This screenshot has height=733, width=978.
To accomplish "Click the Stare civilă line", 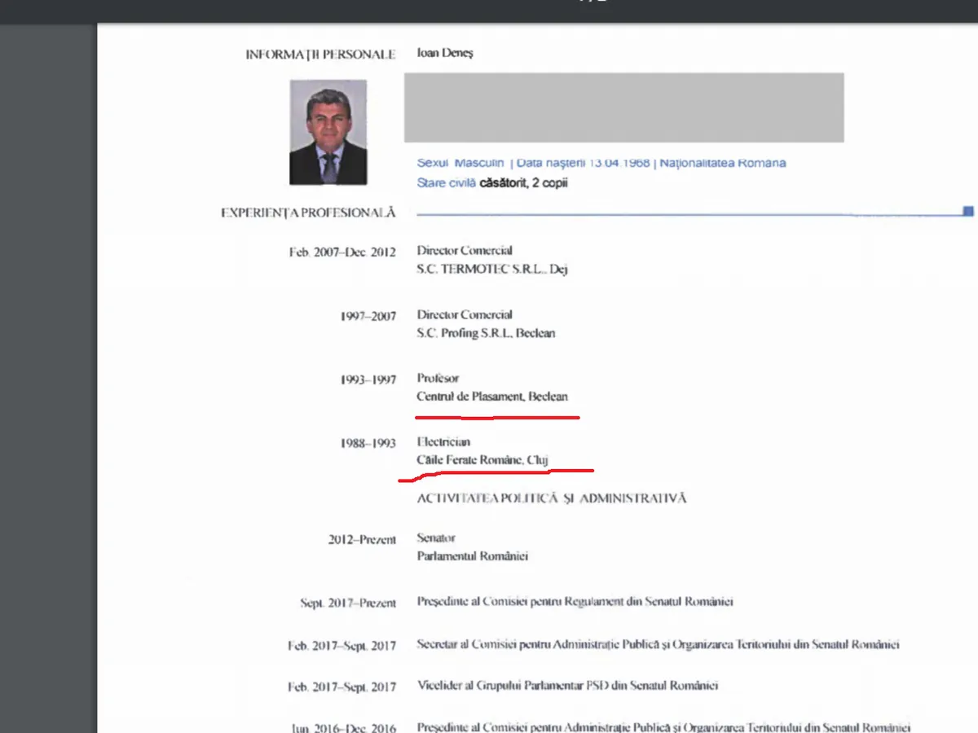I will [x=491, y=183].
